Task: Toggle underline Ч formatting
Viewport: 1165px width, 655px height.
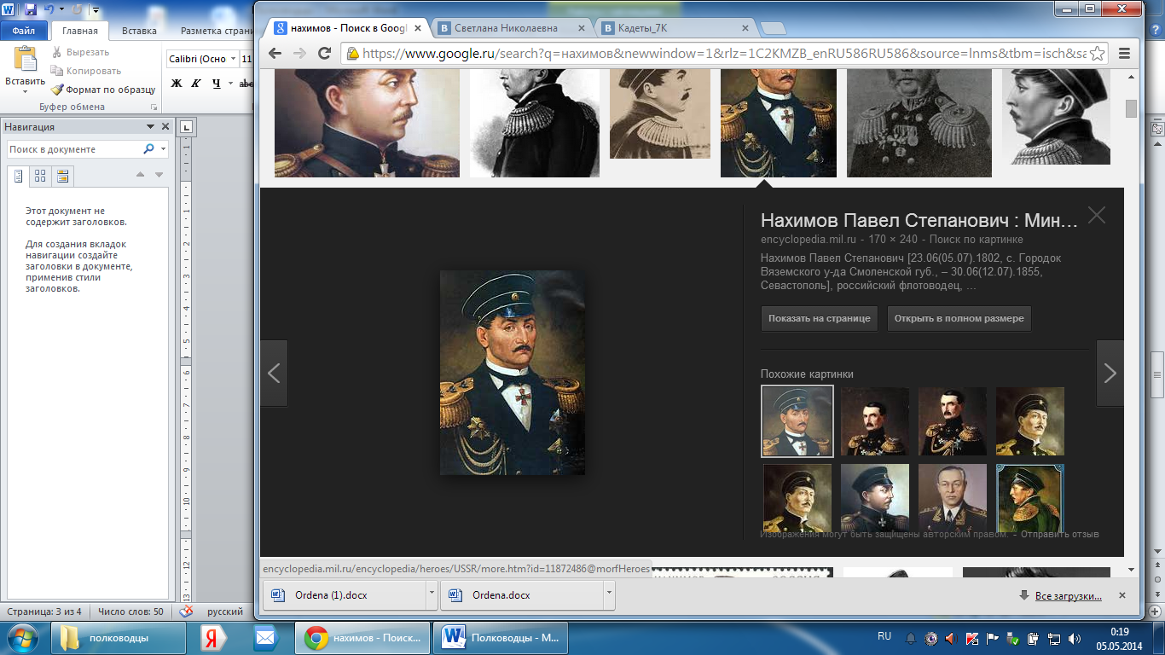Action: click(x=216, y=83)
